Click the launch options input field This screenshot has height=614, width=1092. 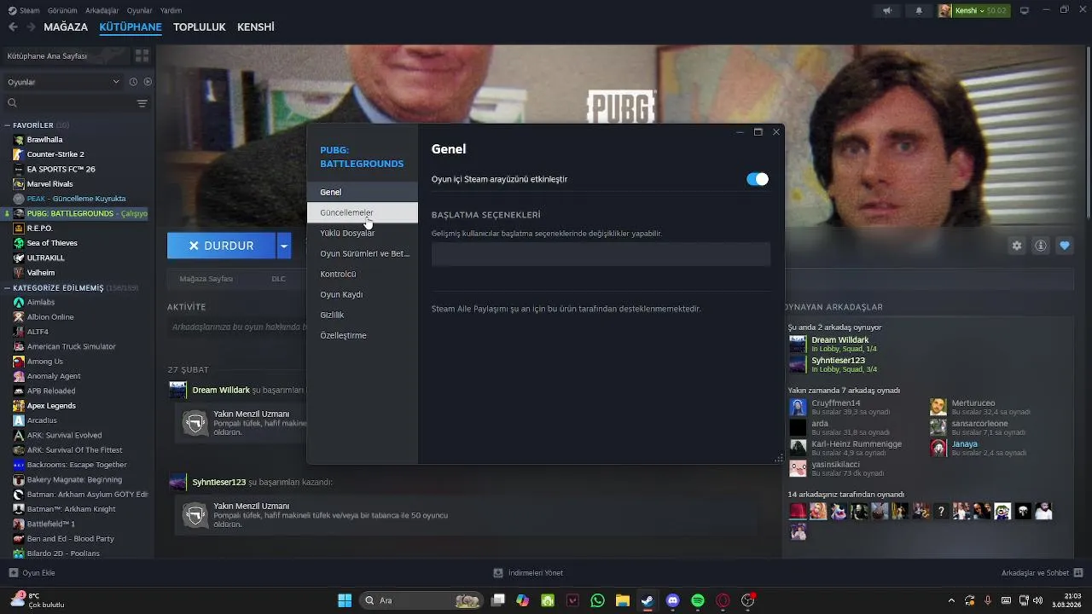coord(601,254)
